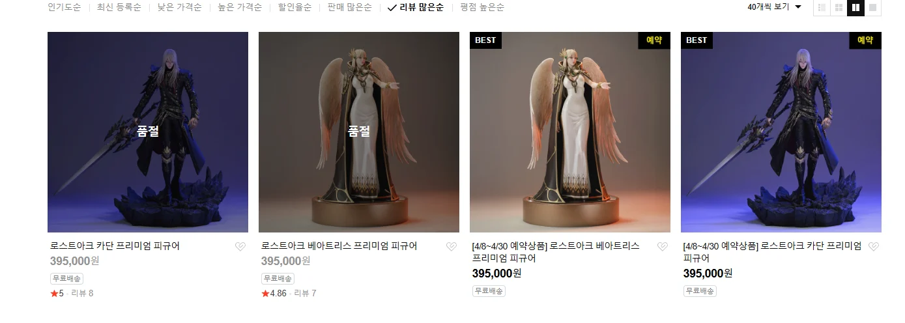The width and height of the screenshot is (905, 323).
Task: Sort by 인기도순
Action: click(65, 8)
